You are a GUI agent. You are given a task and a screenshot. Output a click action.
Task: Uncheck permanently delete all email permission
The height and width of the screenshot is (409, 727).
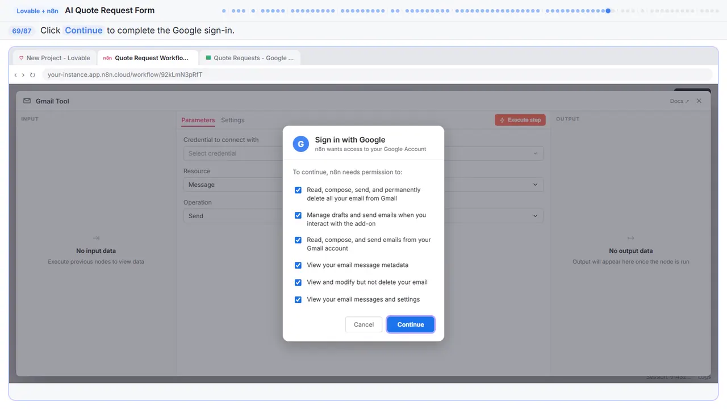pos(298,190)
